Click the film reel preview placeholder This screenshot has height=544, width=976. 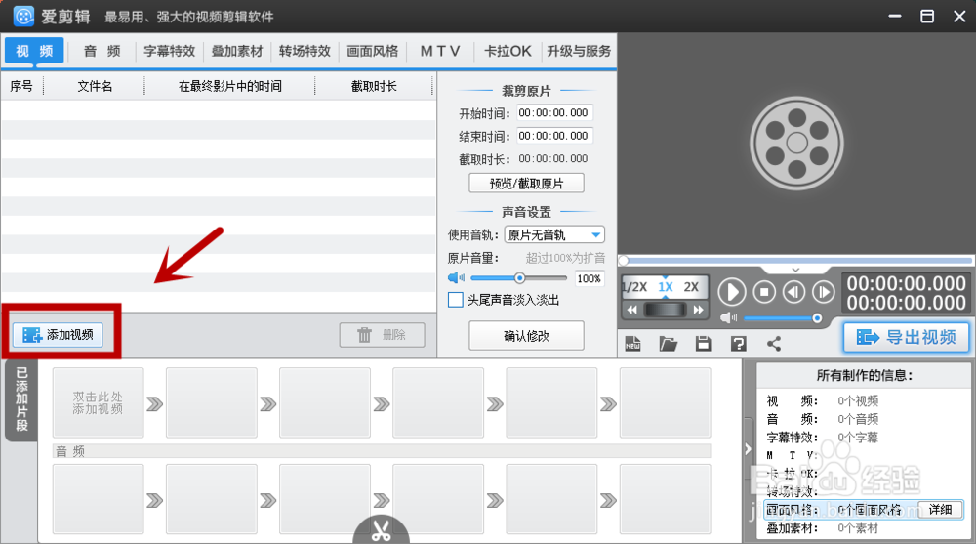click(x=796, y=143)
